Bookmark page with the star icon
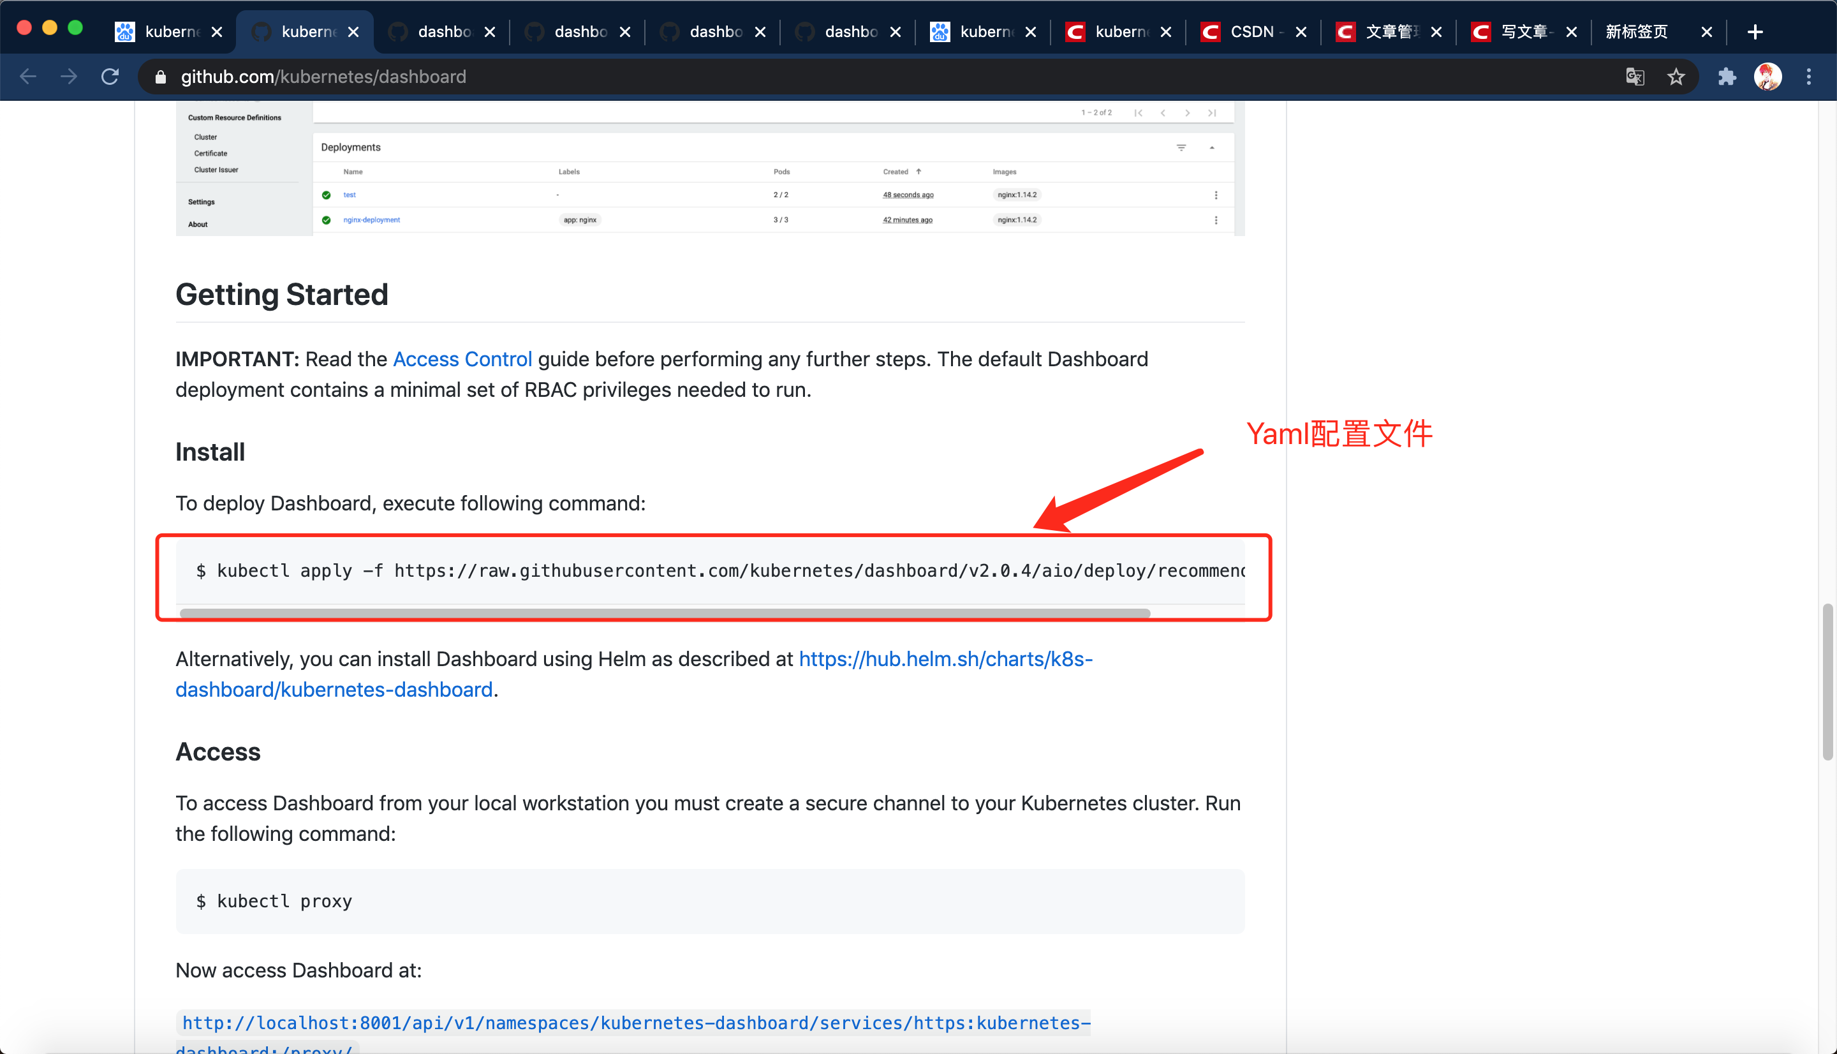1837x1054 pixels. coord(1676,77)
